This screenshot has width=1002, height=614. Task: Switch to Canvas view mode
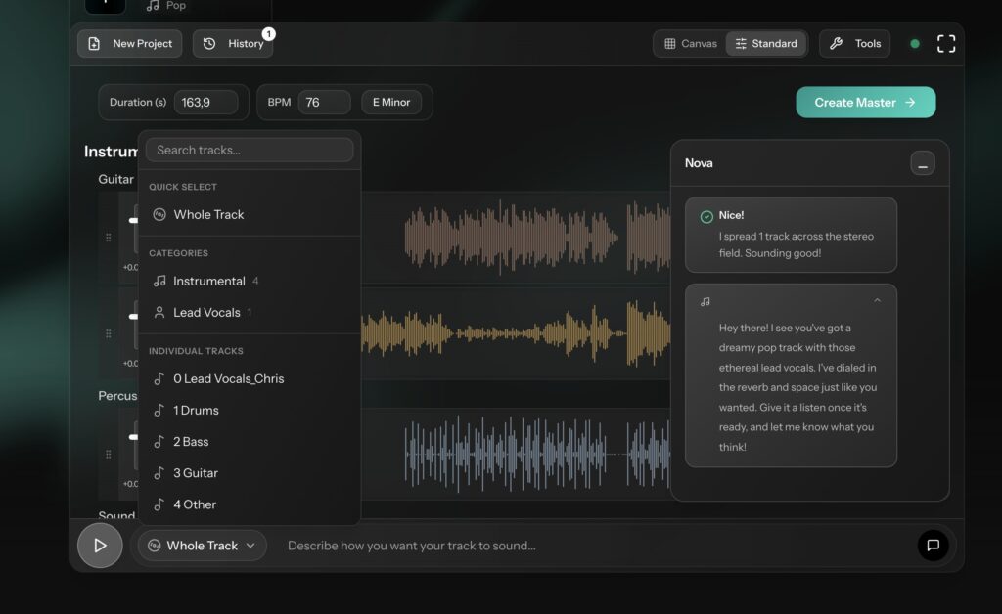tap(689, 43)
